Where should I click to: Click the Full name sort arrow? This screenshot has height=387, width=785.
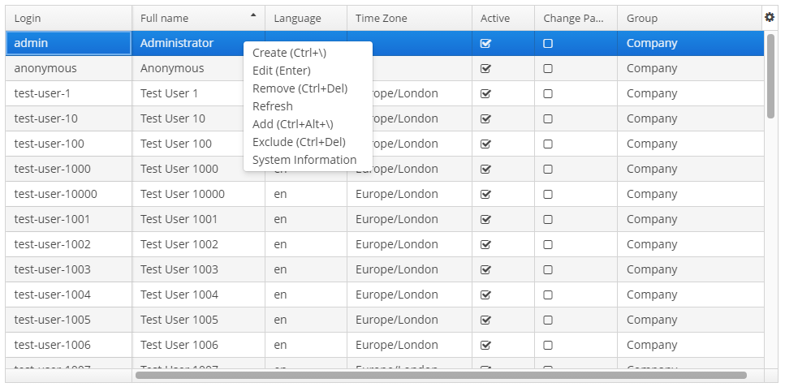pos(253,15)
